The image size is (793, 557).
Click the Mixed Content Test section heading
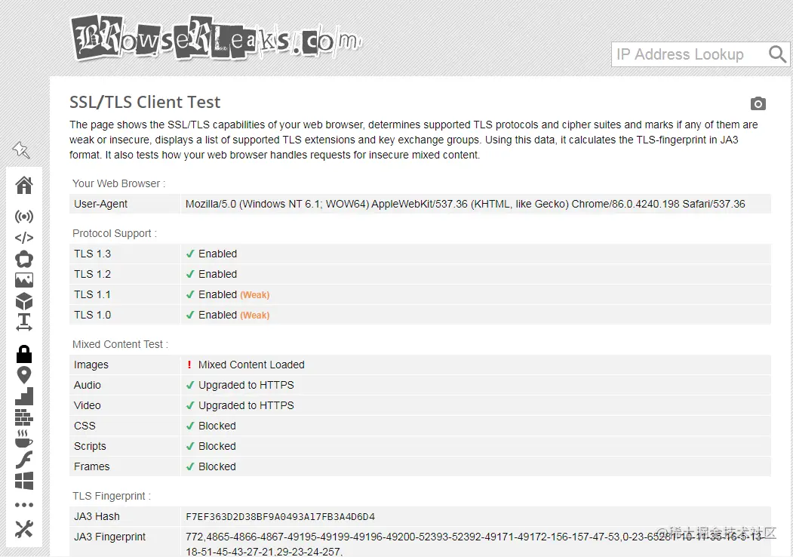click(x=121, y=344)
